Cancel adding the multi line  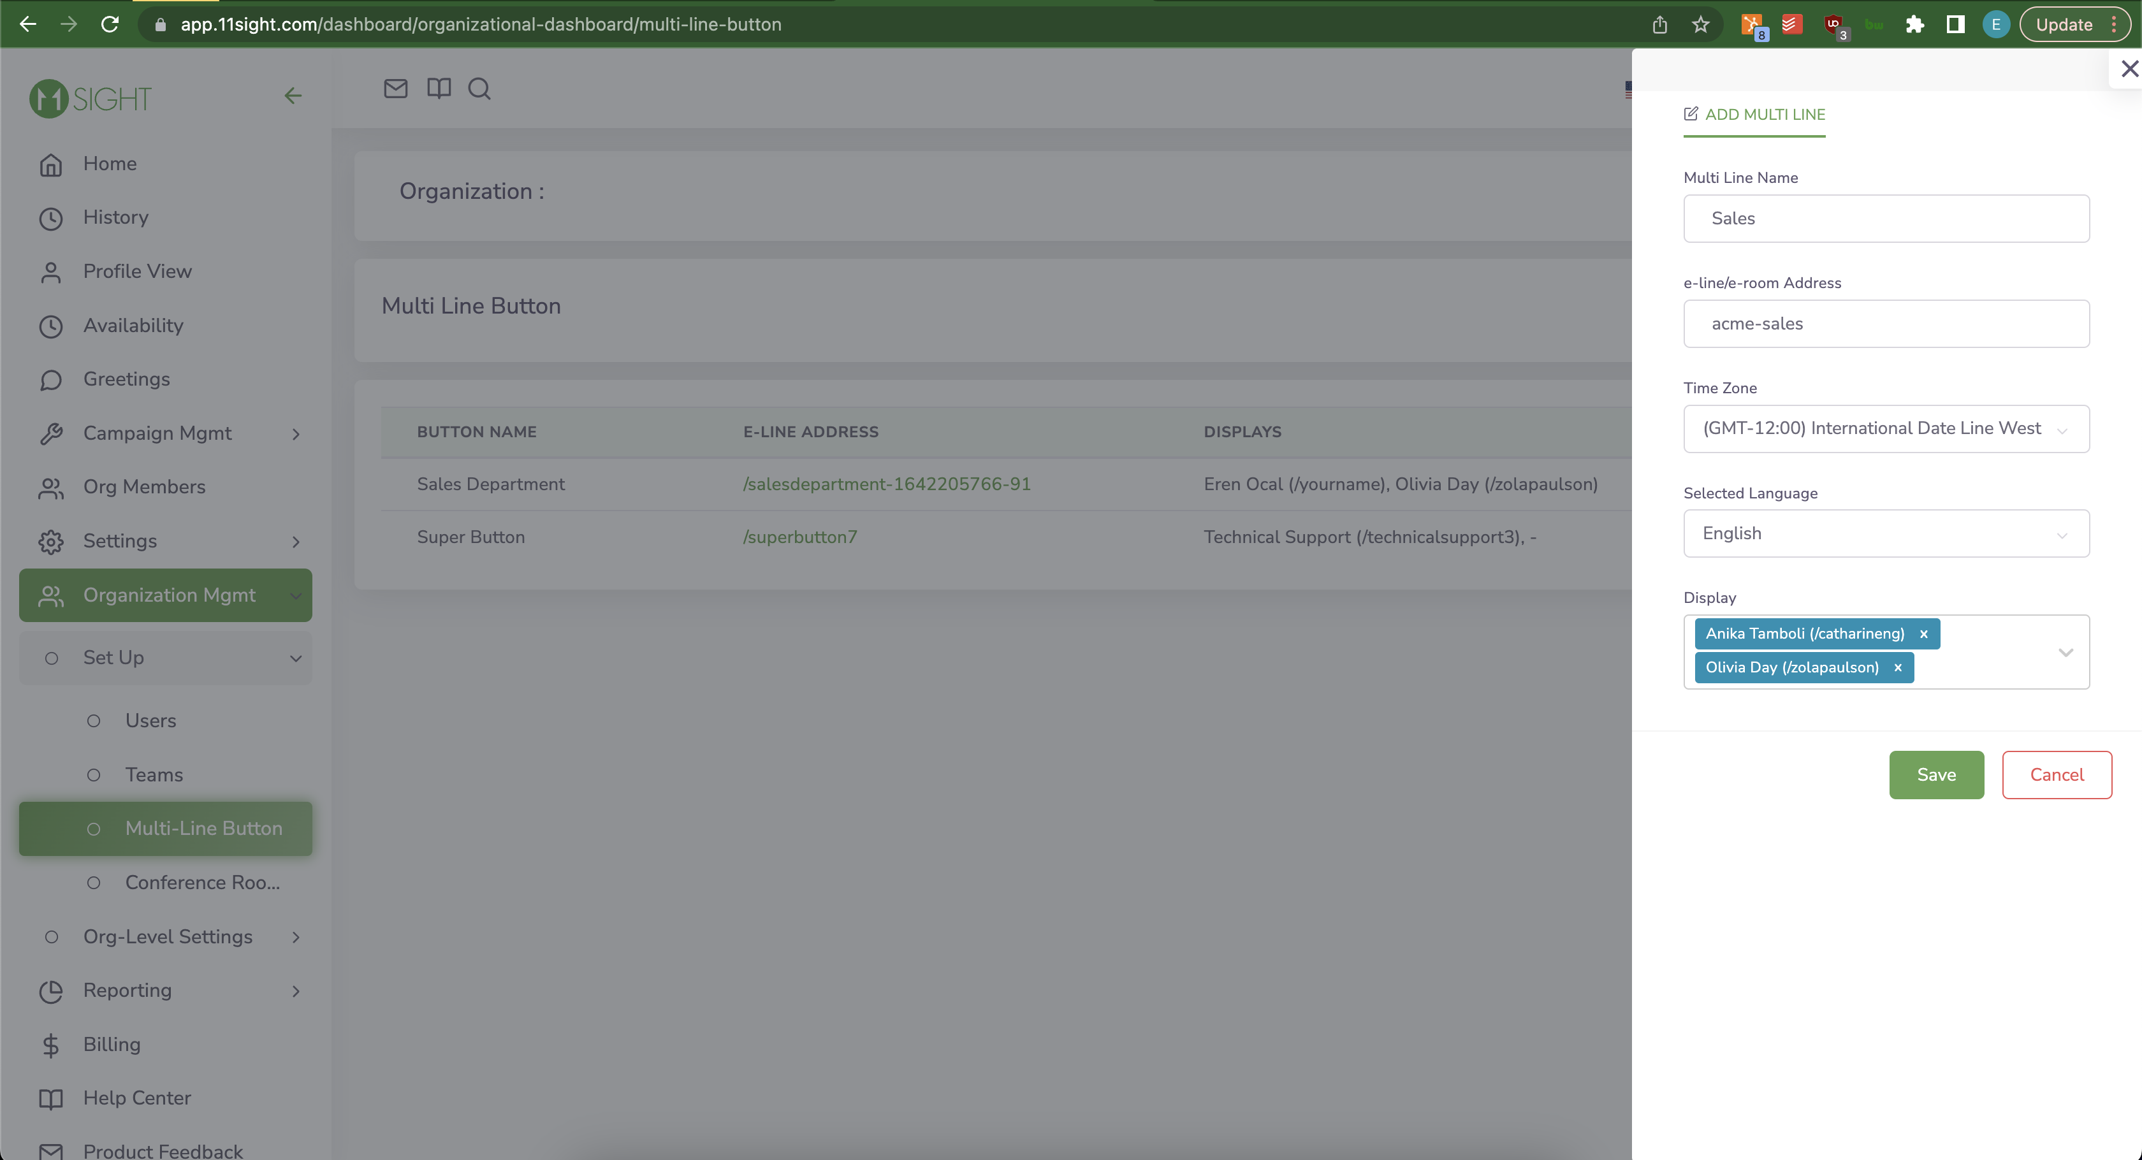(x=2057, y=774)
